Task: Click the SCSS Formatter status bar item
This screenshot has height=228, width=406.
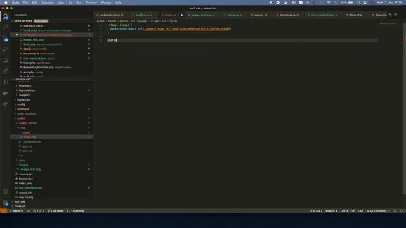Action: pyautogui.click(x=378, y=211)
